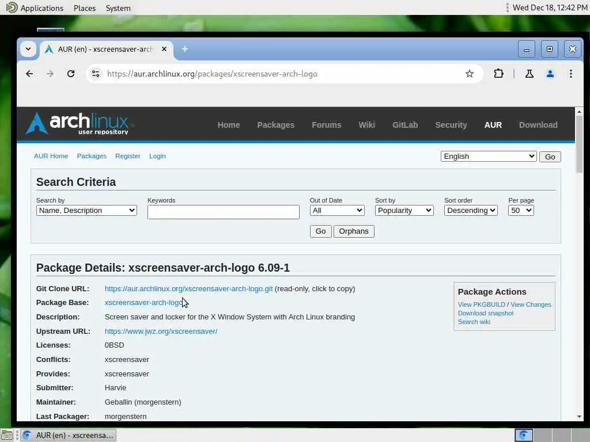Click the Chromium tray icon in bottom panel

point(523,435)
